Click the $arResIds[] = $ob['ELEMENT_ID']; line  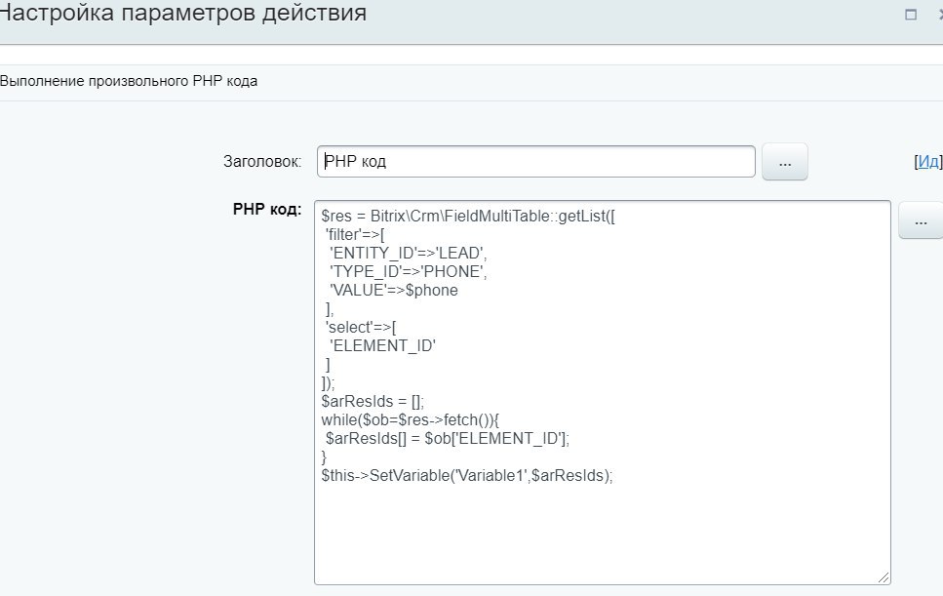[x=447, y=438]
